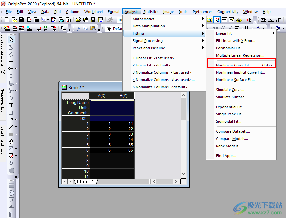This screenshot has height=218, width=286.
Task: Expand the Arrow tool options dropdown
Action: click(x=16, y=120)
